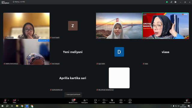Click the Zoom Workplace logo

(x=5, y=2)
